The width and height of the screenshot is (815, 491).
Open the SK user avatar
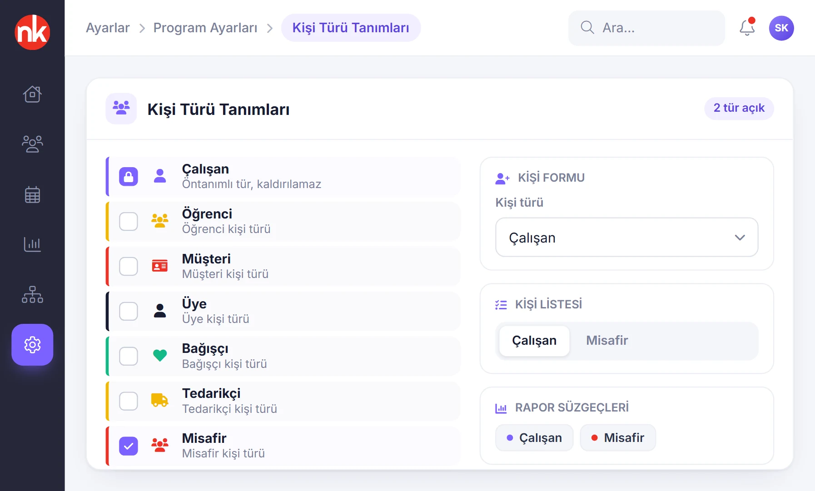[x=781, y=28]
